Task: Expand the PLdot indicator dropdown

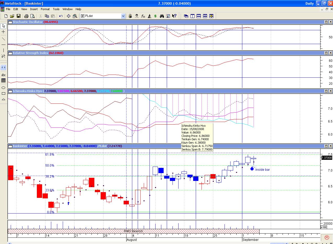Action: (123, 16)
